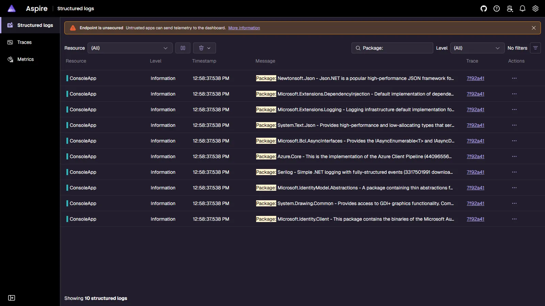545x306 pixels.
Task: Open the assistant chat icon in header
Action: (x=510, y=8)
